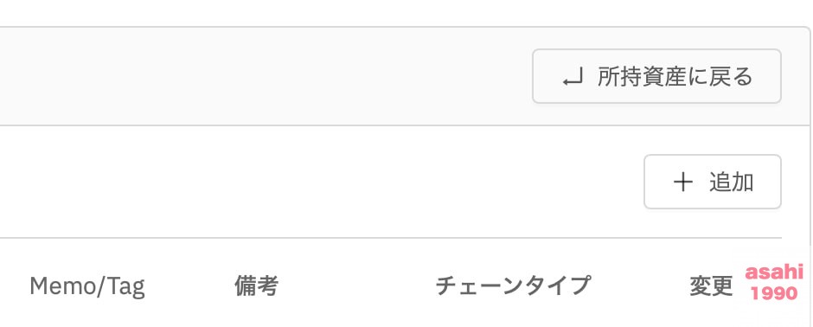Click the return arrow icon beside 所持資産に戻る
813x327 pixels.
(573, 78)
